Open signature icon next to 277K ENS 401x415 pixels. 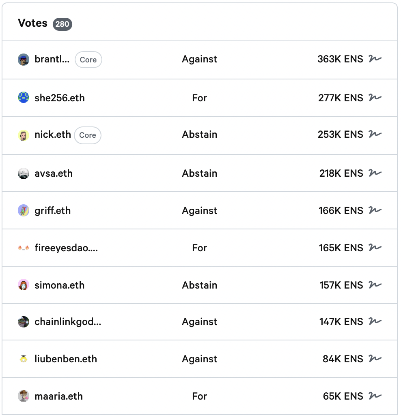tap(375, 98)
